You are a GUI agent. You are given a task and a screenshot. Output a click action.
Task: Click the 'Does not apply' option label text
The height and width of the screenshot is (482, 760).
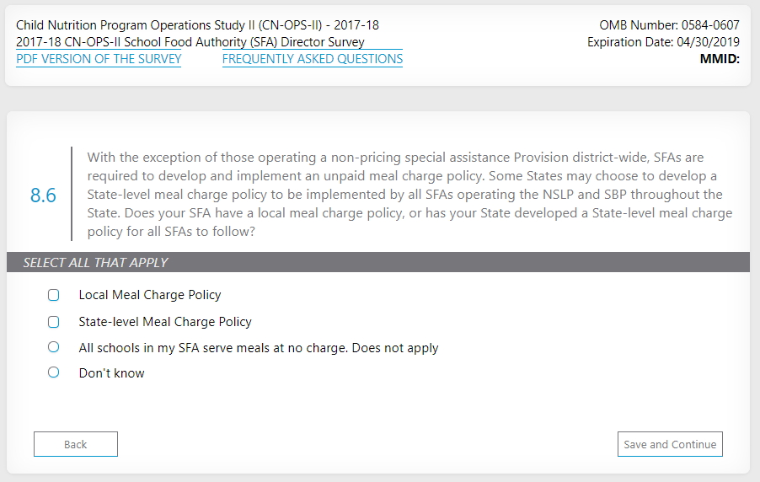coord(259,348)
